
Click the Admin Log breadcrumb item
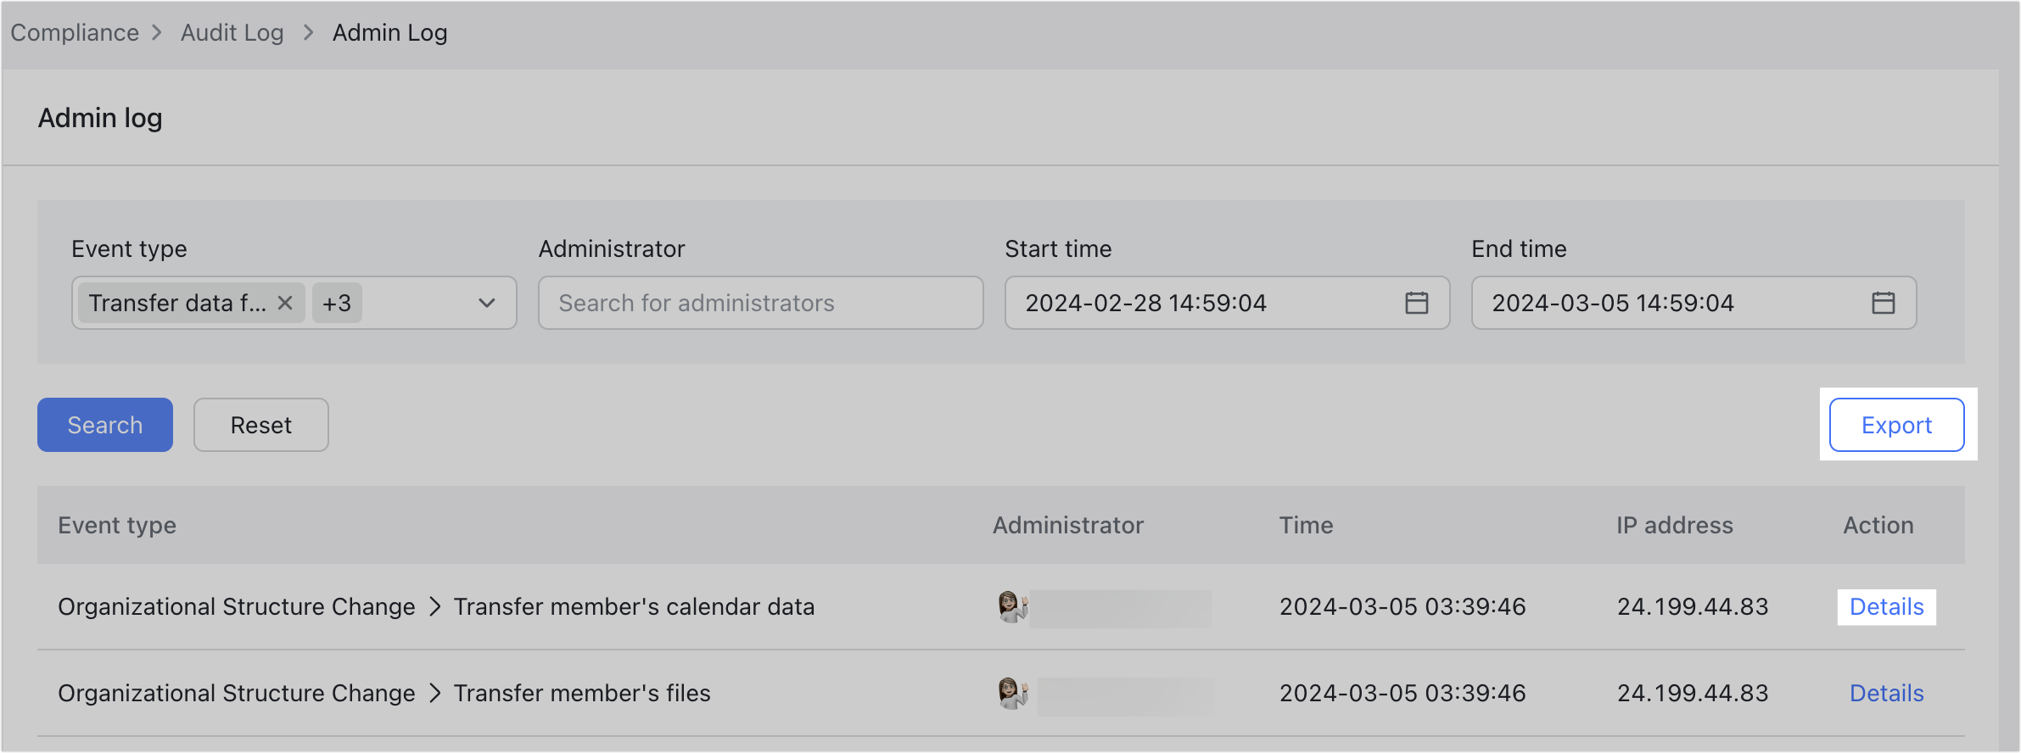point(389,32)
